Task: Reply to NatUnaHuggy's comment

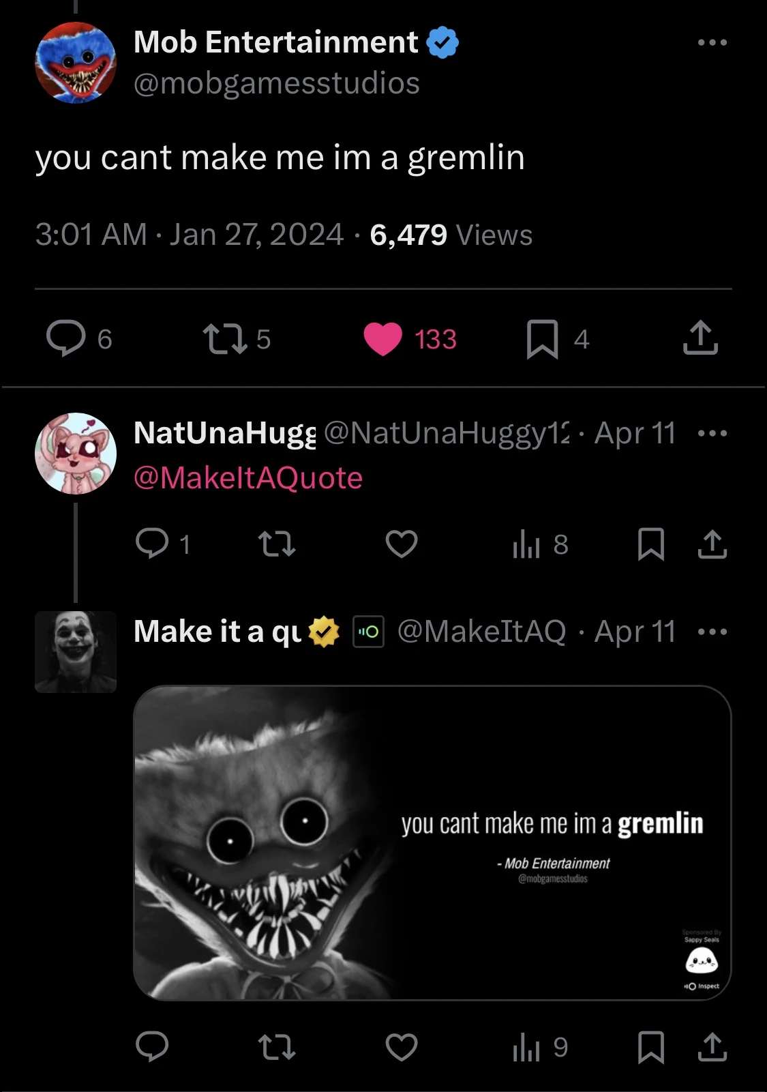Action: 152,544
